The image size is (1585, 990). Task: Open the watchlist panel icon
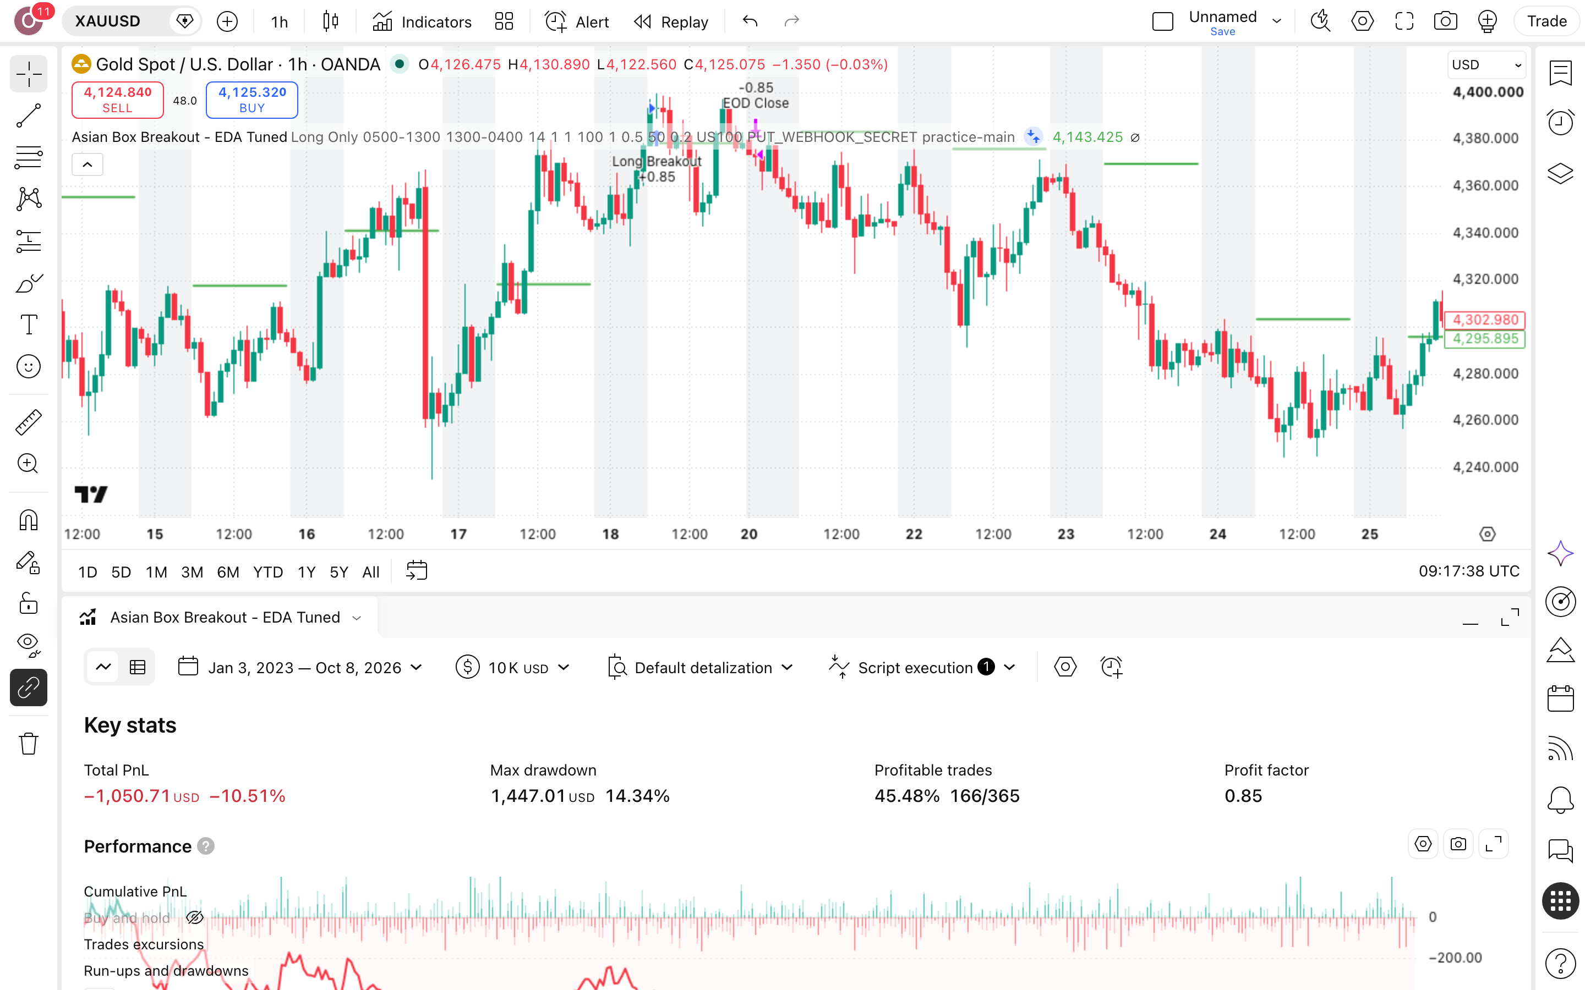[1560, 73]
